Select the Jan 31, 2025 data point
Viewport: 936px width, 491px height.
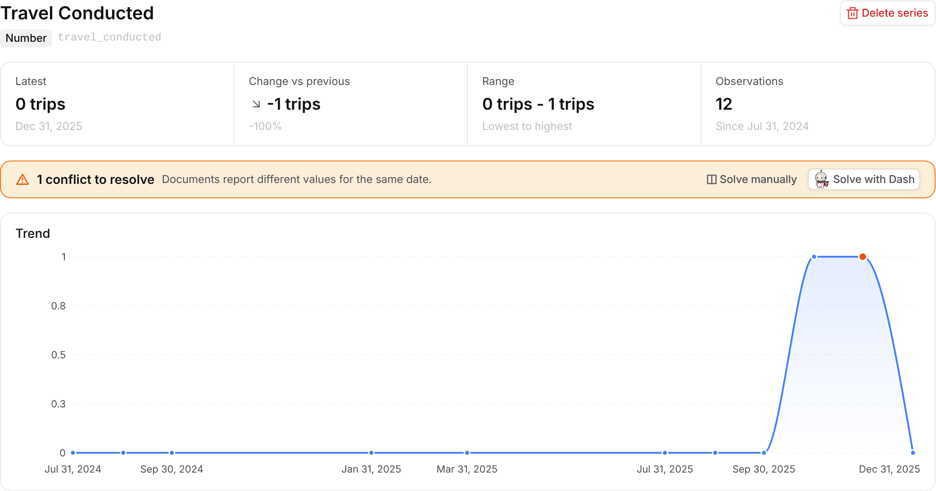click(x=371, y=453)
